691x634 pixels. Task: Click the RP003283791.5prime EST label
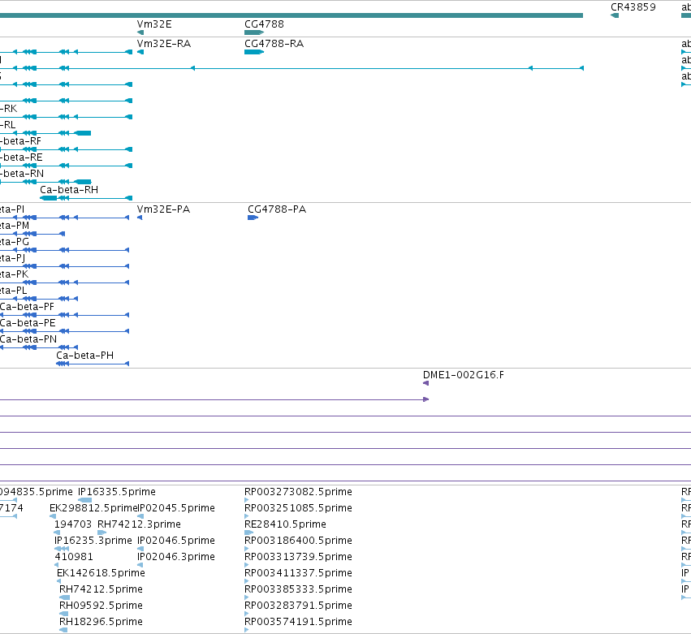pyautogui.click(x=298, y=606)
